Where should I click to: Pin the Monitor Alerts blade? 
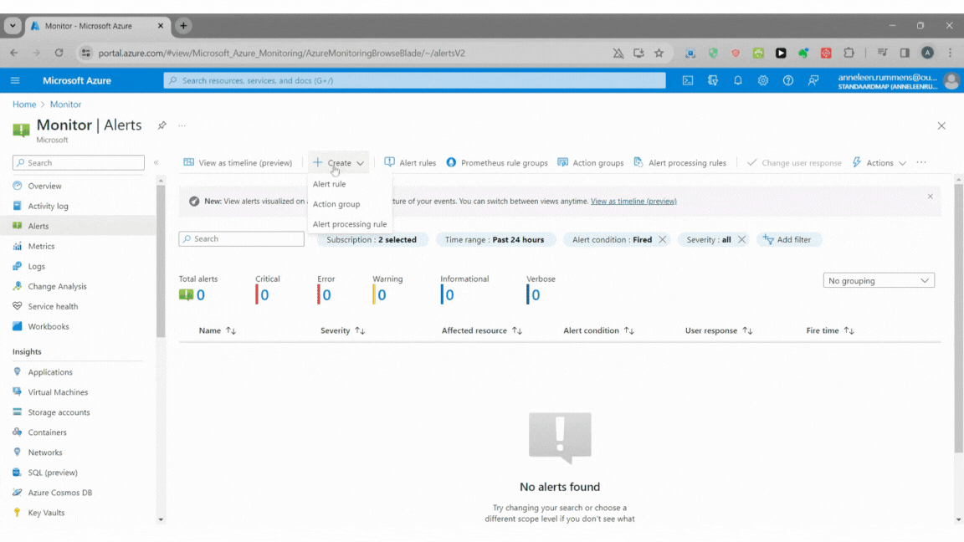[162, 125]
